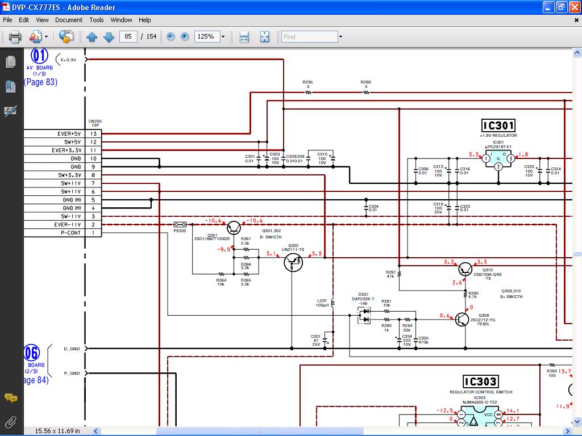Open the File menu
Image resolution: width=582 pixels, height=436 pixels.
[x=7, y=20]
